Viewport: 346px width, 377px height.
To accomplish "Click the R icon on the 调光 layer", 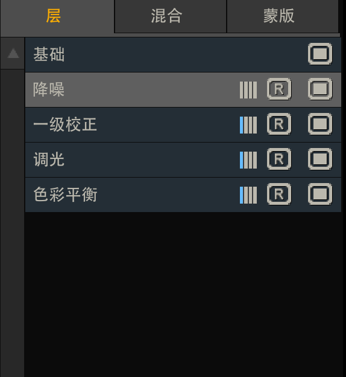I will click(279, 159).
